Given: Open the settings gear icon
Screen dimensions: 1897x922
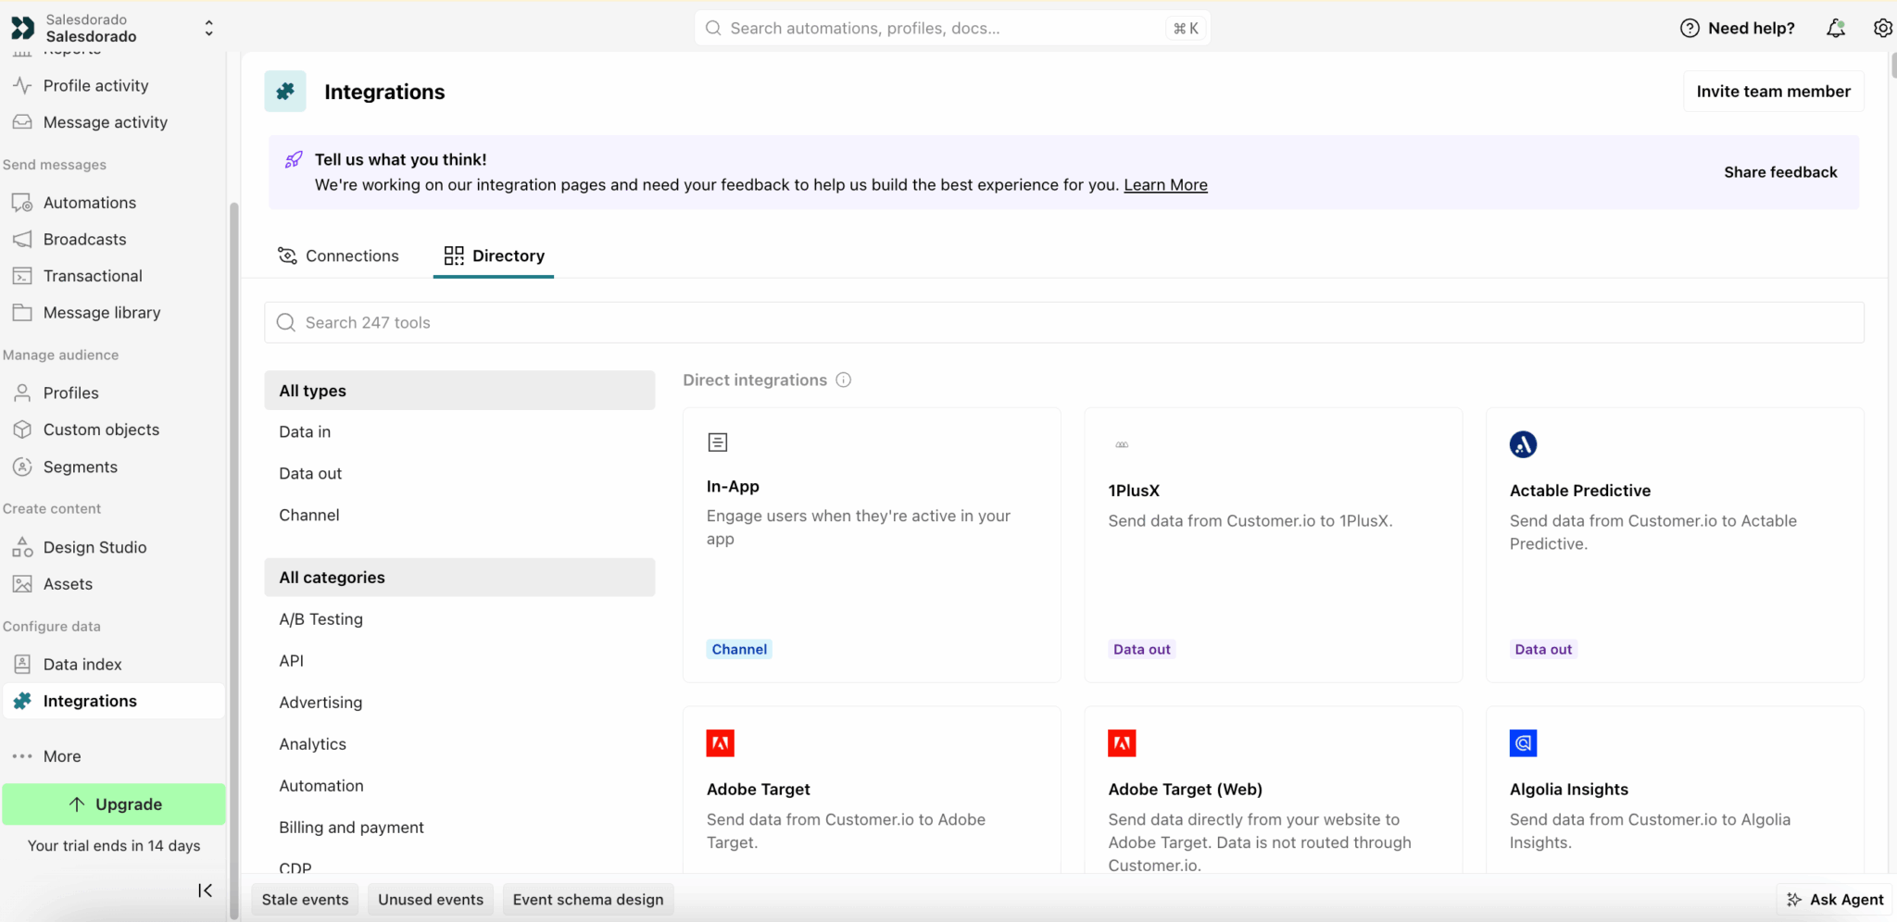Looking at the screenshot, I should [1883, 28].
